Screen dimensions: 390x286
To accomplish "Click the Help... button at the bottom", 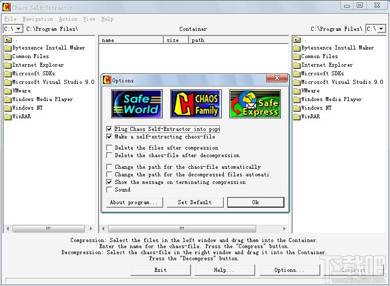I will [x=225, y=270].
